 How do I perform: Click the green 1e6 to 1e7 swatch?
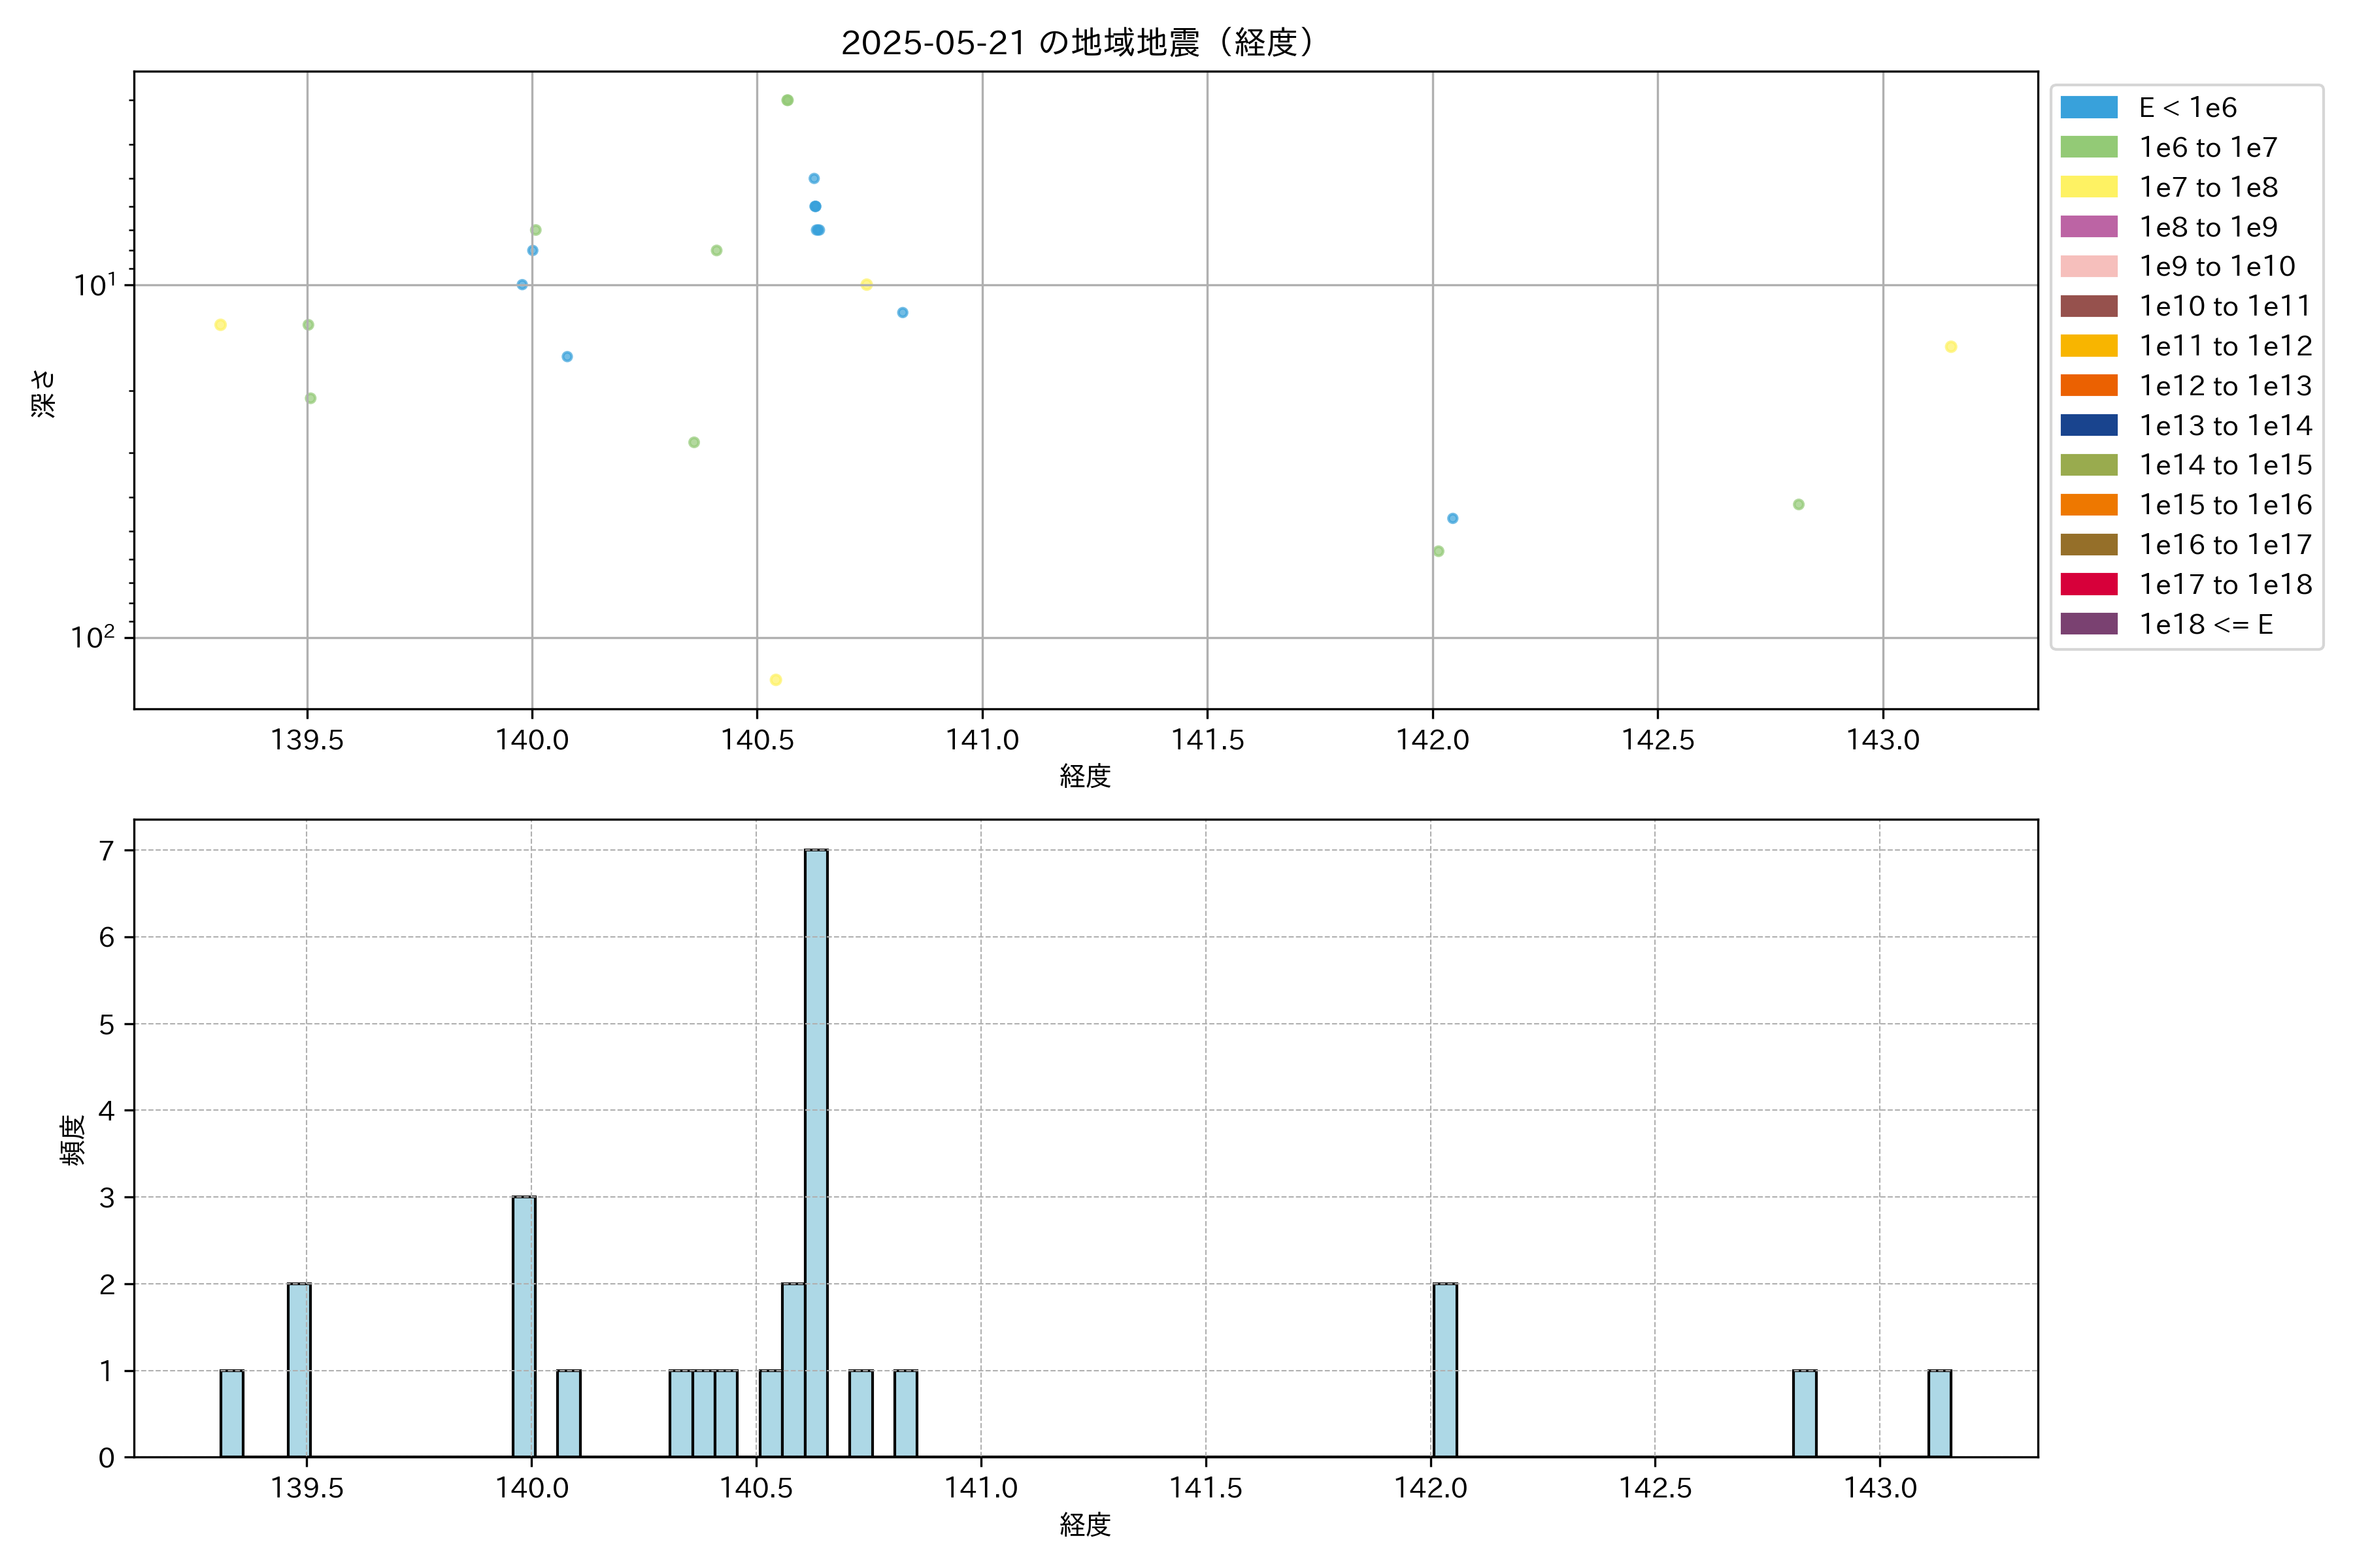pos(2088,148)
